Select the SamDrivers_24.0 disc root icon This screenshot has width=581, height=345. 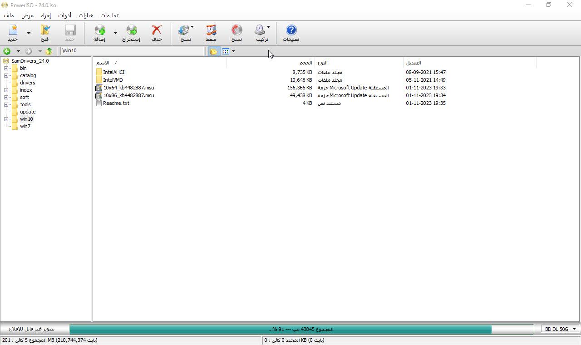click(x=6, y=61)
